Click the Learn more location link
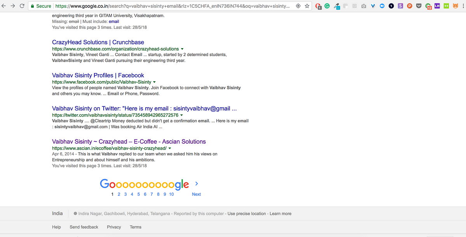Viewport: 466px width, 237px height. tap(280, 214)
